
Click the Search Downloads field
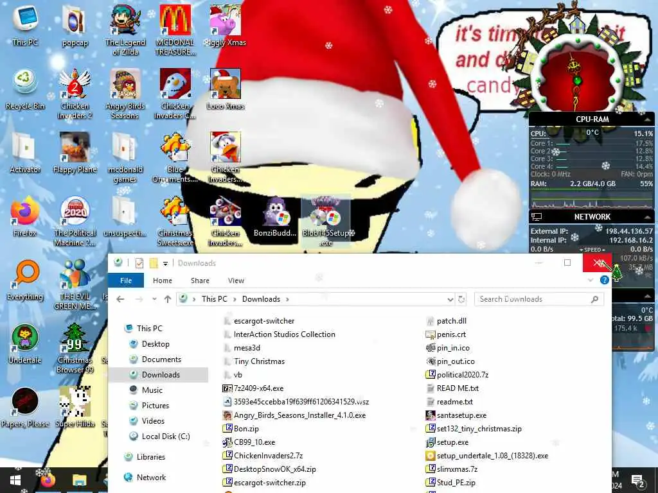tap(539, 299)
